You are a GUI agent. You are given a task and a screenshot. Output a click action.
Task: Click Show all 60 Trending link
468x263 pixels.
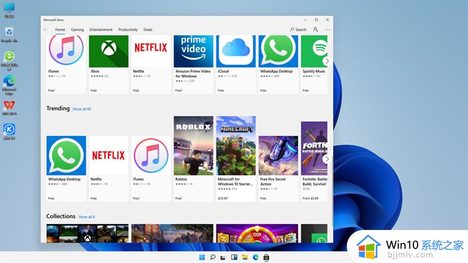point(82,109)
